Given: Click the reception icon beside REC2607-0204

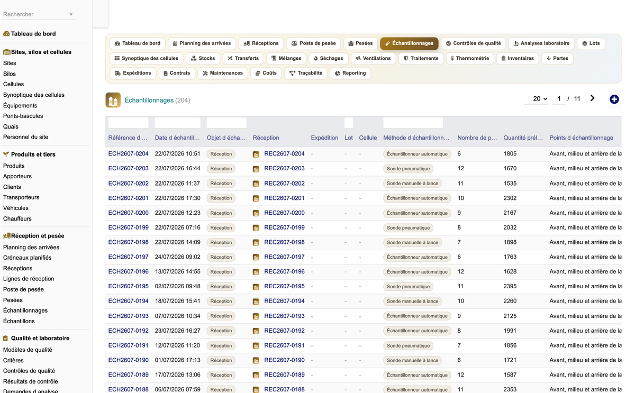Looking at the screenshot, I should (x=256, y=154).
